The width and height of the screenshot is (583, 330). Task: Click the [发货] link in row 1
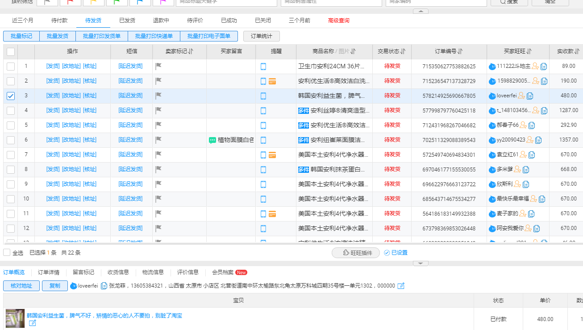[x=53, y=66]
